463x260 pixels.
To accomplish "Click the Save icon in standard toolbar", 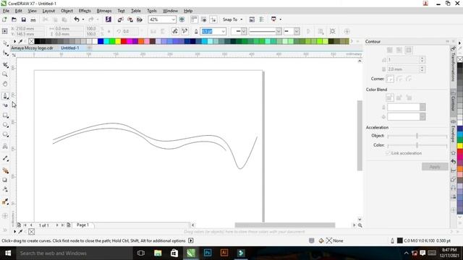I will (x=24, y=19).
